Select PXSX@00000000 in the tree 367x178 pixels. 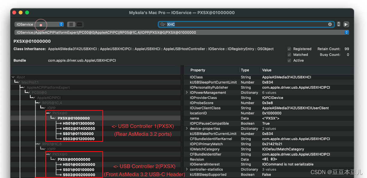tap(74, 159)
